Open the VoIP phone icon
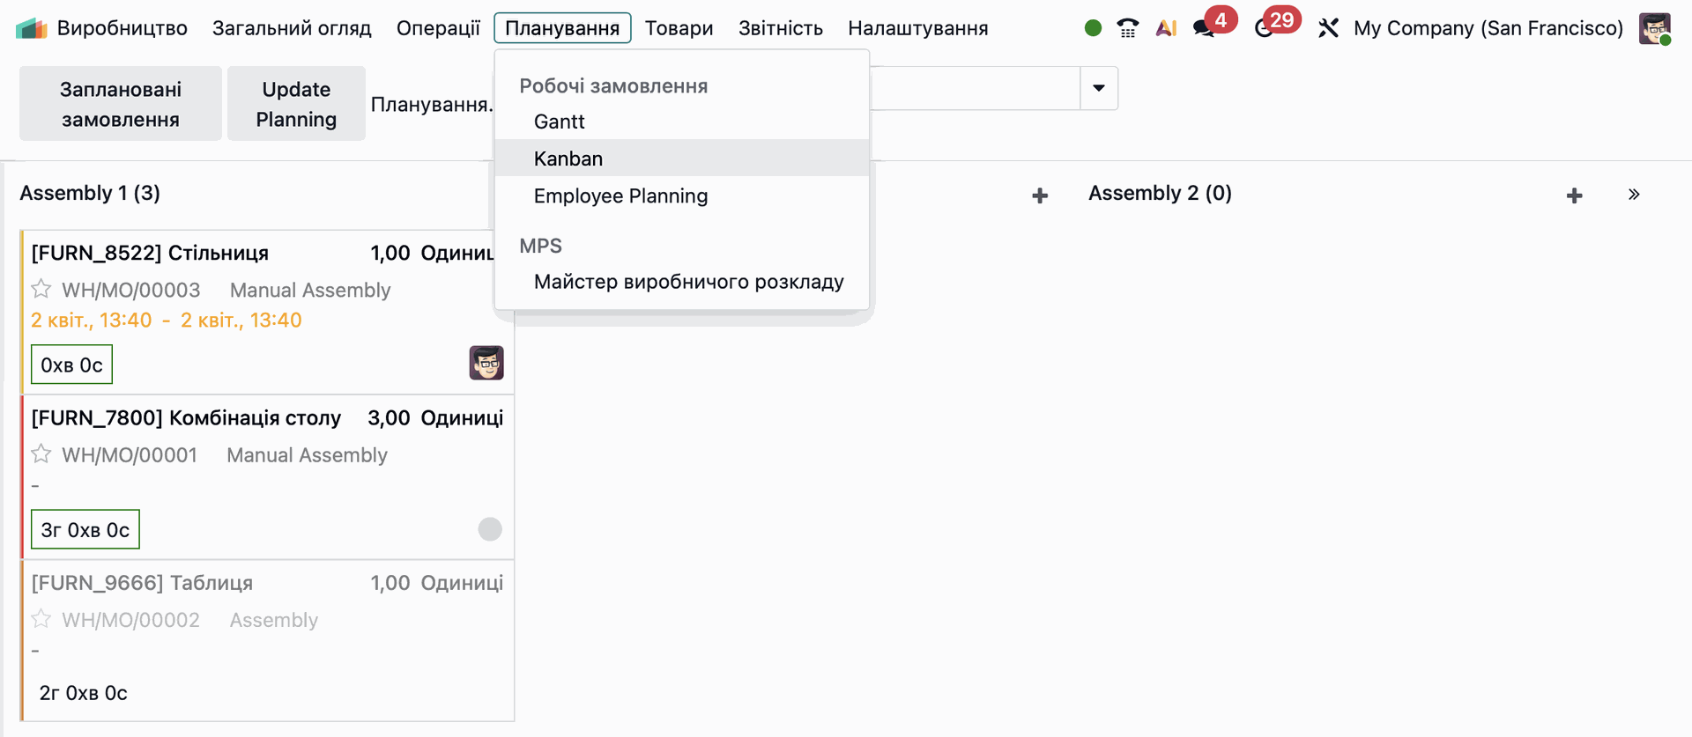The height and width of the screenshot is (737, 1692). (x=1127, y=28)
